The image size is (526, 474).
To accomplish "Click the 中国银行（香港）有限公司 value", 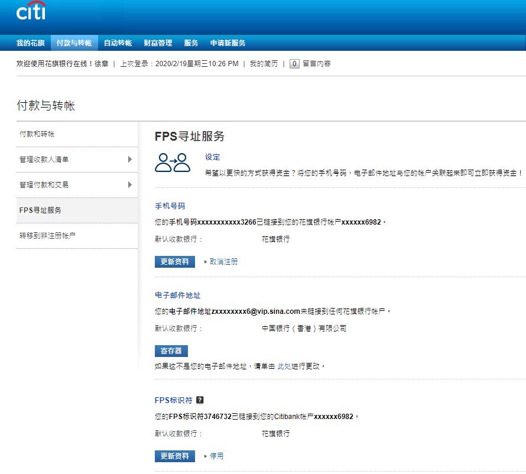I will click(304, 329).
